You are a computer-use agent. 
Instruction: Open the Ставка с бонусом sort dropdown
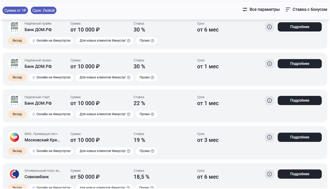306,9
